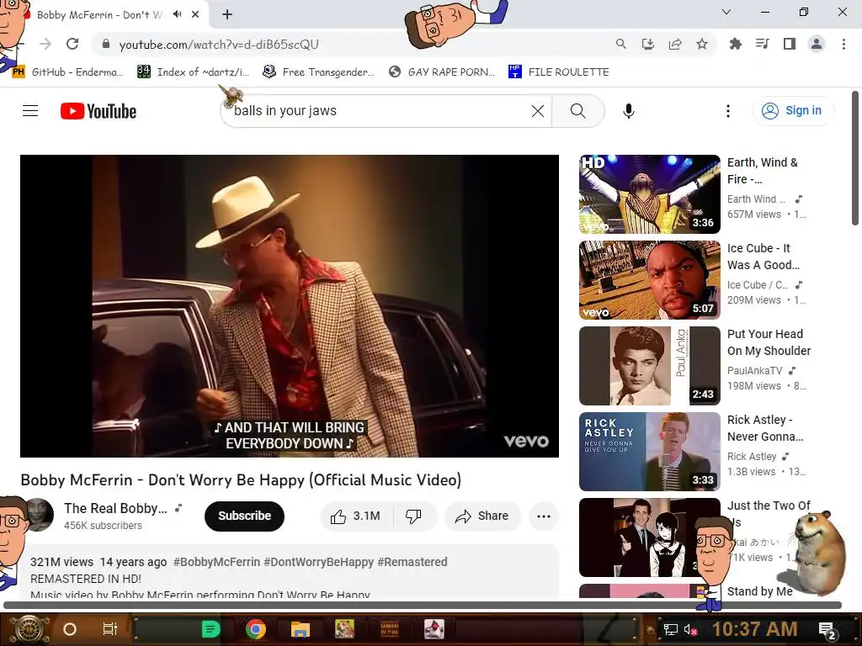Like the video with thumbs up
This screenshot has height=646, width=862.
point(356,516)
